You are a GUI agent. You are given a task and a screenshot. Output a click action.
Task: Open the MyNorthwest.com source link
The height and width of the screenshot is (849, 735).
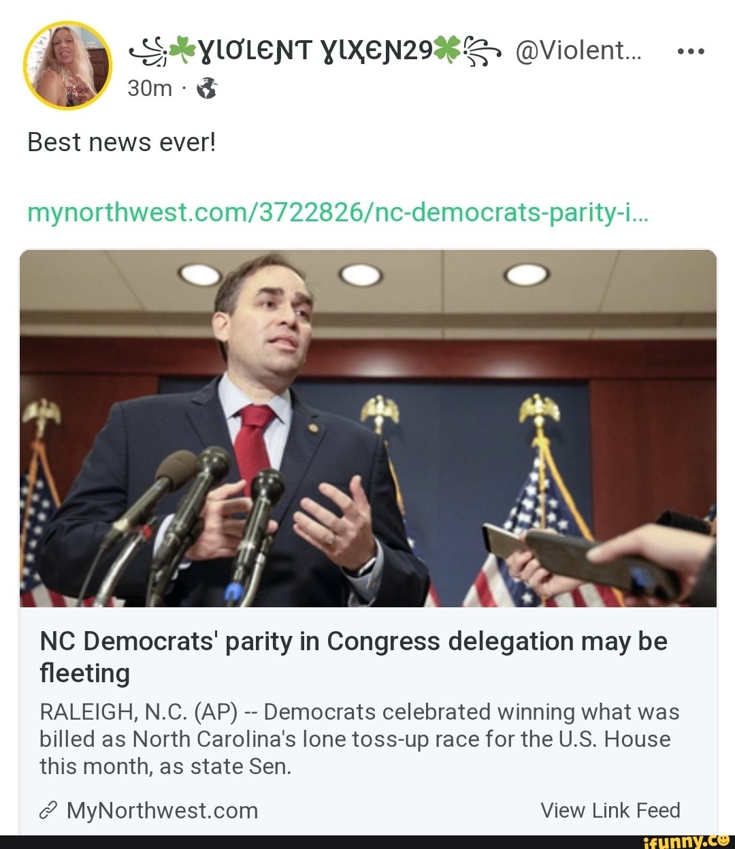(x=161, y=810)
